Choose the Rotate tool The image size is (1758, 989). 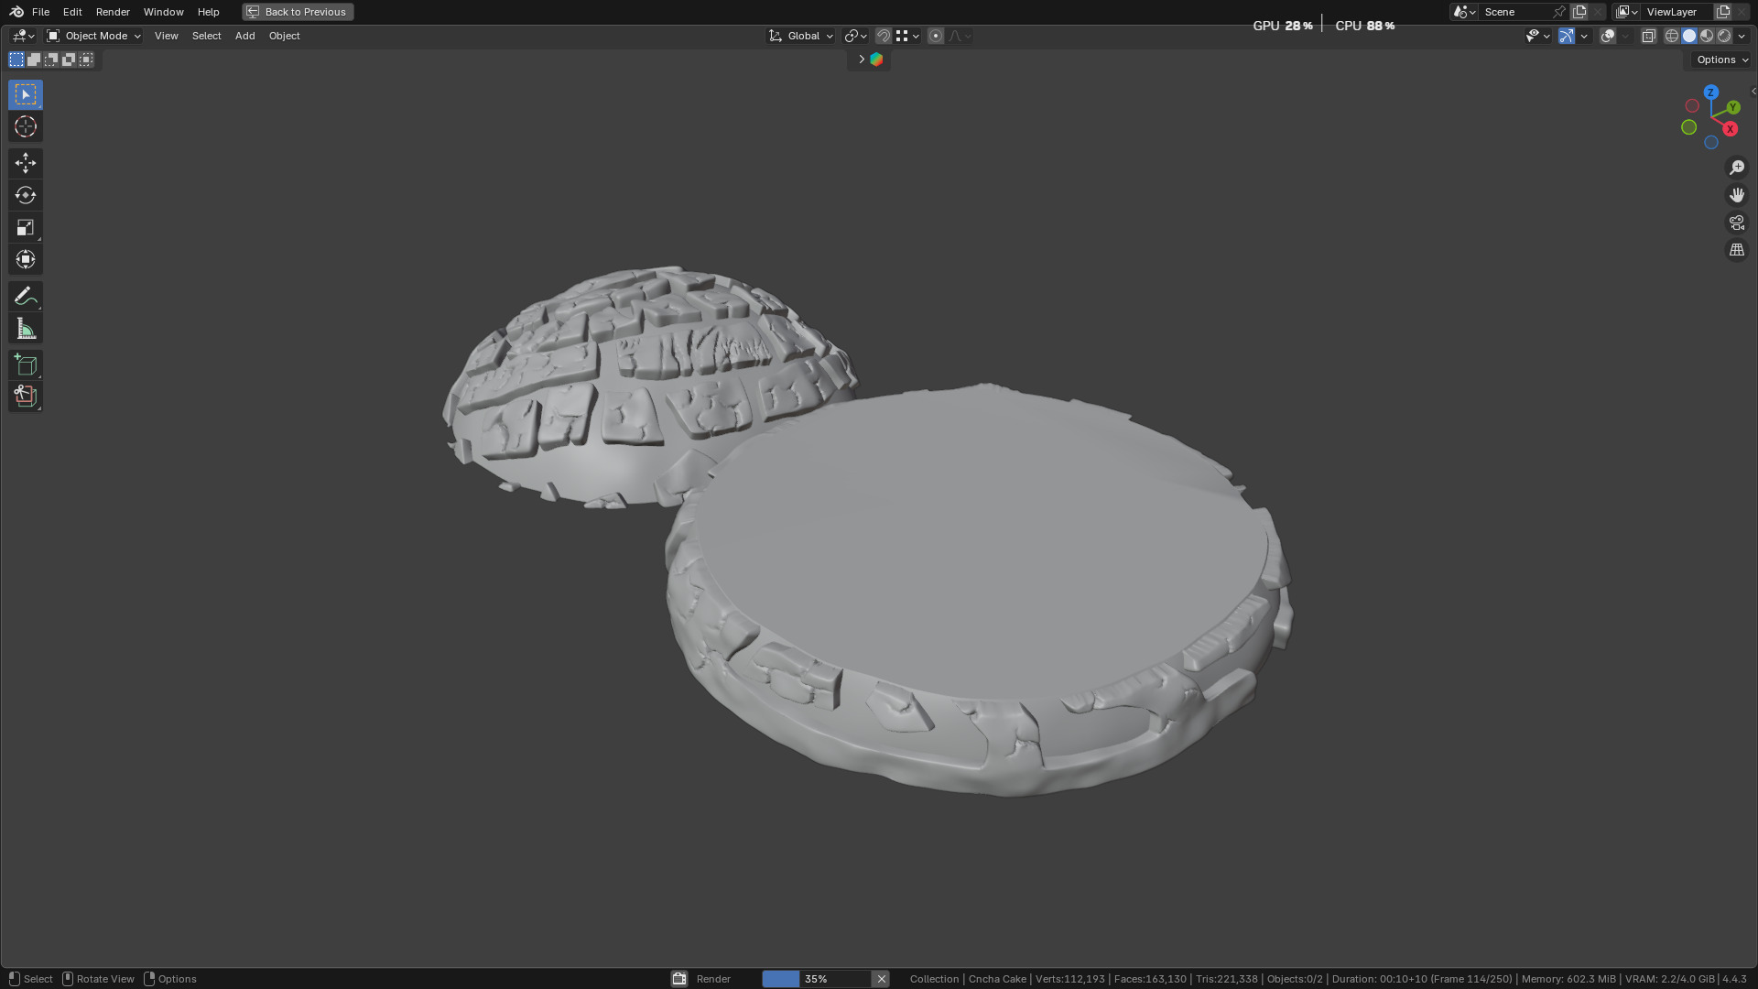click(26, 195)
